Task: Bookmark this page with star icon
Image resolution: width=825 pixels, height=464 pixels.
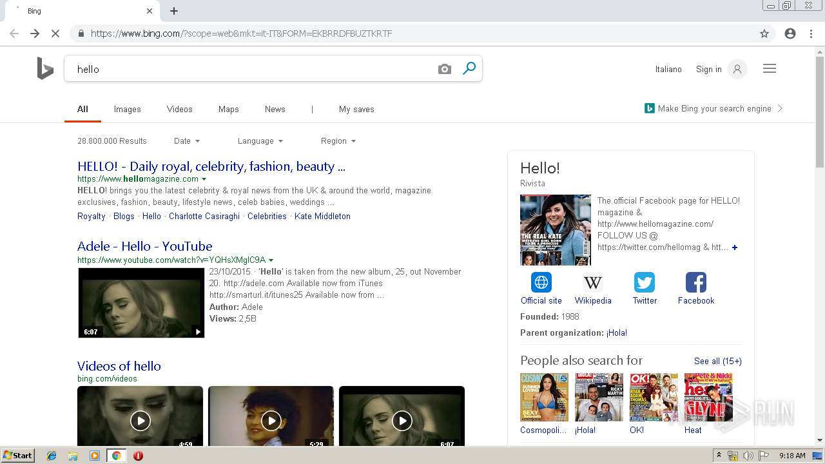Action: point(764,34)
